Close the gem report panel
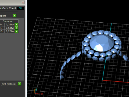This screenshot has height=97, width=129. (23, 3)
